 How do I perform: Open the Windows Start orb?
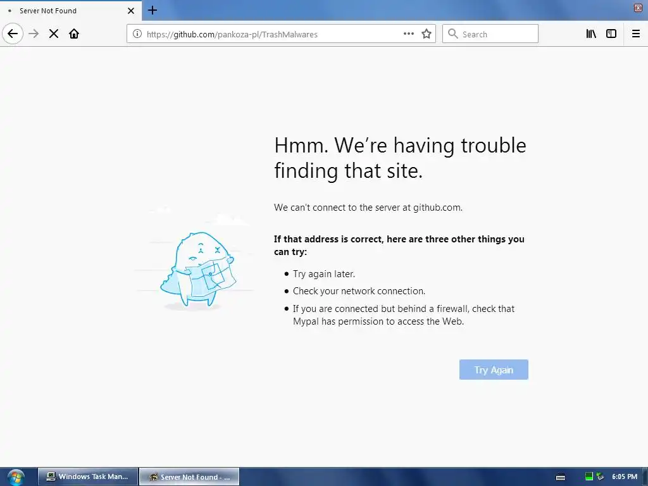pos(16,477)
